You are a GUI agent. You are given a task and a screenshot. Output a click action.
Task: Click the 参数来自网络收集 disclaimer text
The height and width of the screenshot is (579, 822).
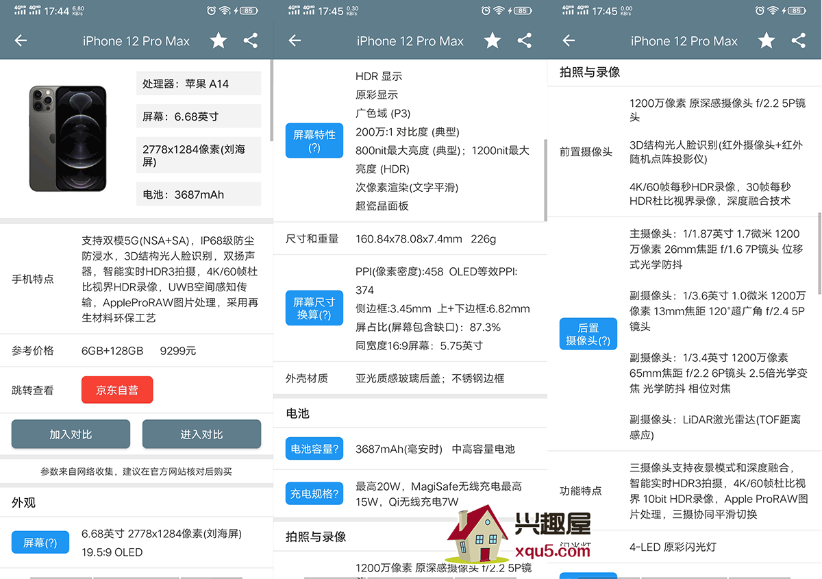pyautogui.click(x=136, y=471)
